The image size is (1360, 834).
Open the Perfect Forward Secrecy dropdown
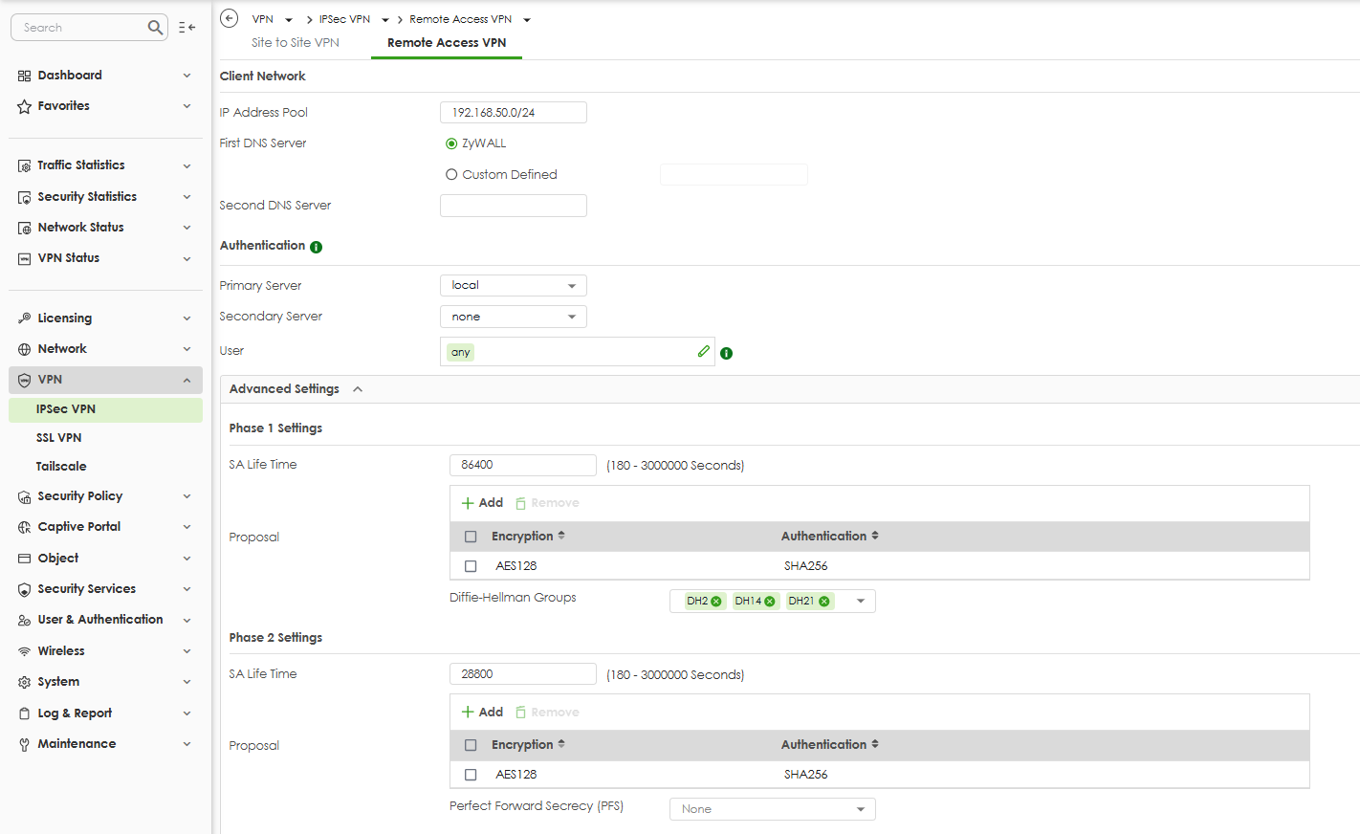tap(772, 809)
